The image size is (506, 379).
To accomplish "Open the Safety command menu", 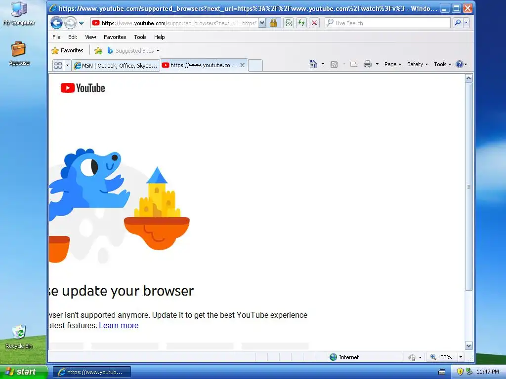I will pyautogui.click(x=418, y=64).
